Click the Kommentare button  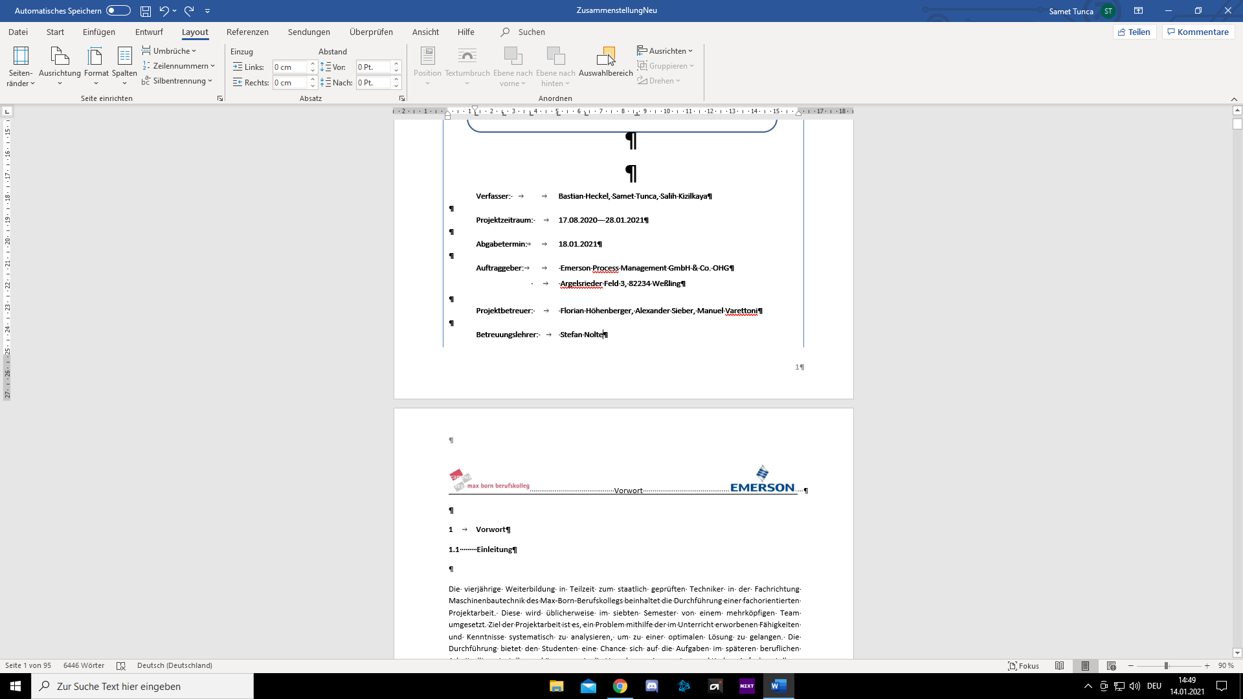pyautogui.click(x=1198, y=32)
